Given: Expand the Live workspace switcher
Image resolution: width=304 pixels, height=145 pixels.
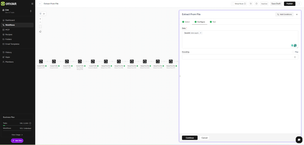Looking at the screenshot, I should pos(31,11).
